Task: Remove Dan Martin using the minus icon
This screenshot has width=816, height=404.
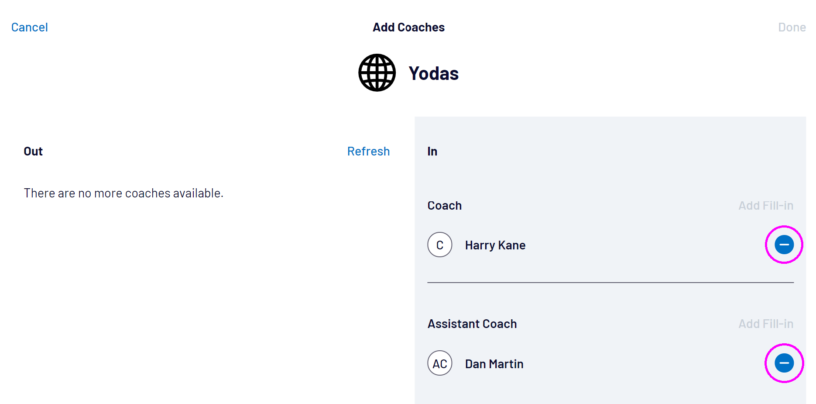Action: click(x=784, y=363)
